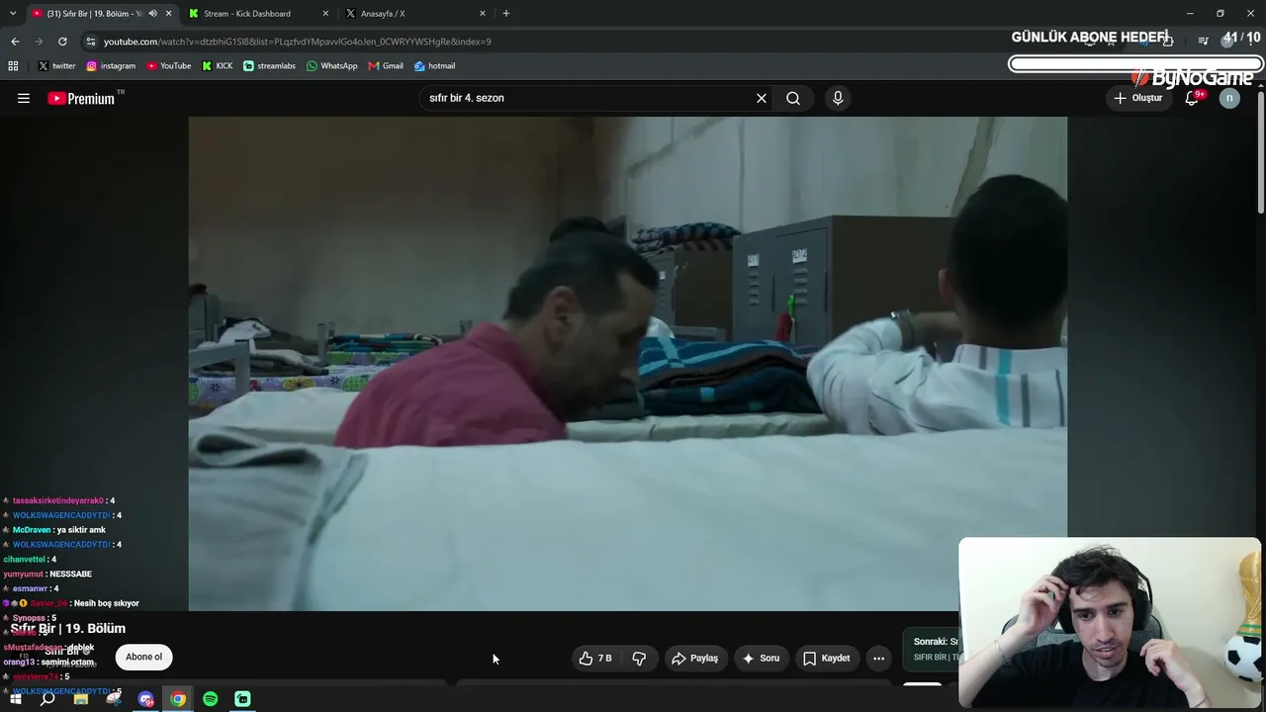Open the instagram bookmark

111,66
